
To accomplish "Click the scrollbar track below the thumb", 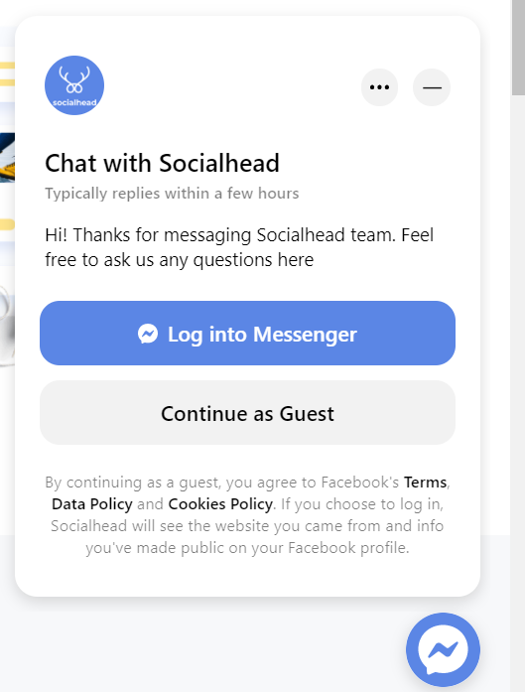I will pos(518,393).
